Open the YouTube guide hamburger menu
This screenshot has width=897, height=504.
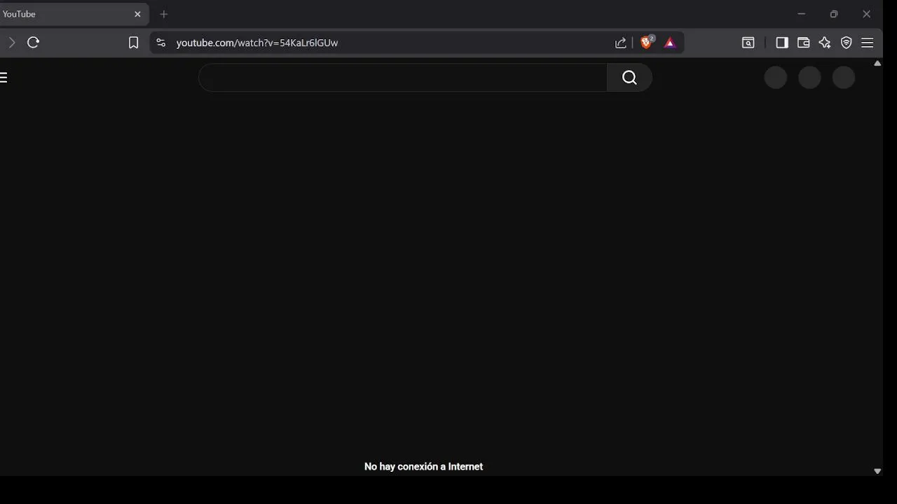(x=4, y=77)
